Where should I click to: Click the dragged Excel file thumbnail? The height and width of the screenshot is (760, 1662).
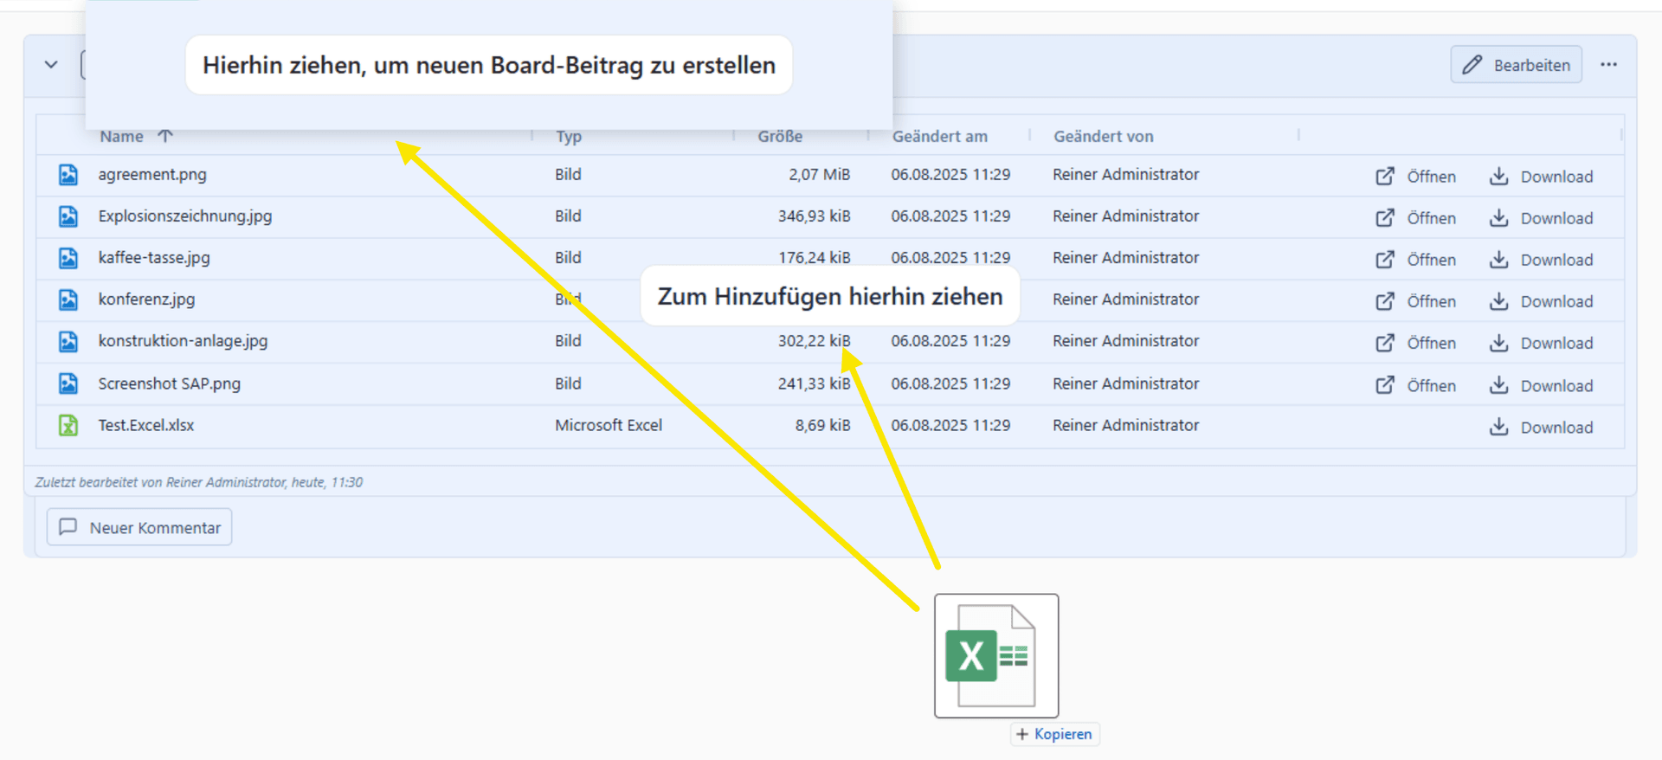(995, 656)
